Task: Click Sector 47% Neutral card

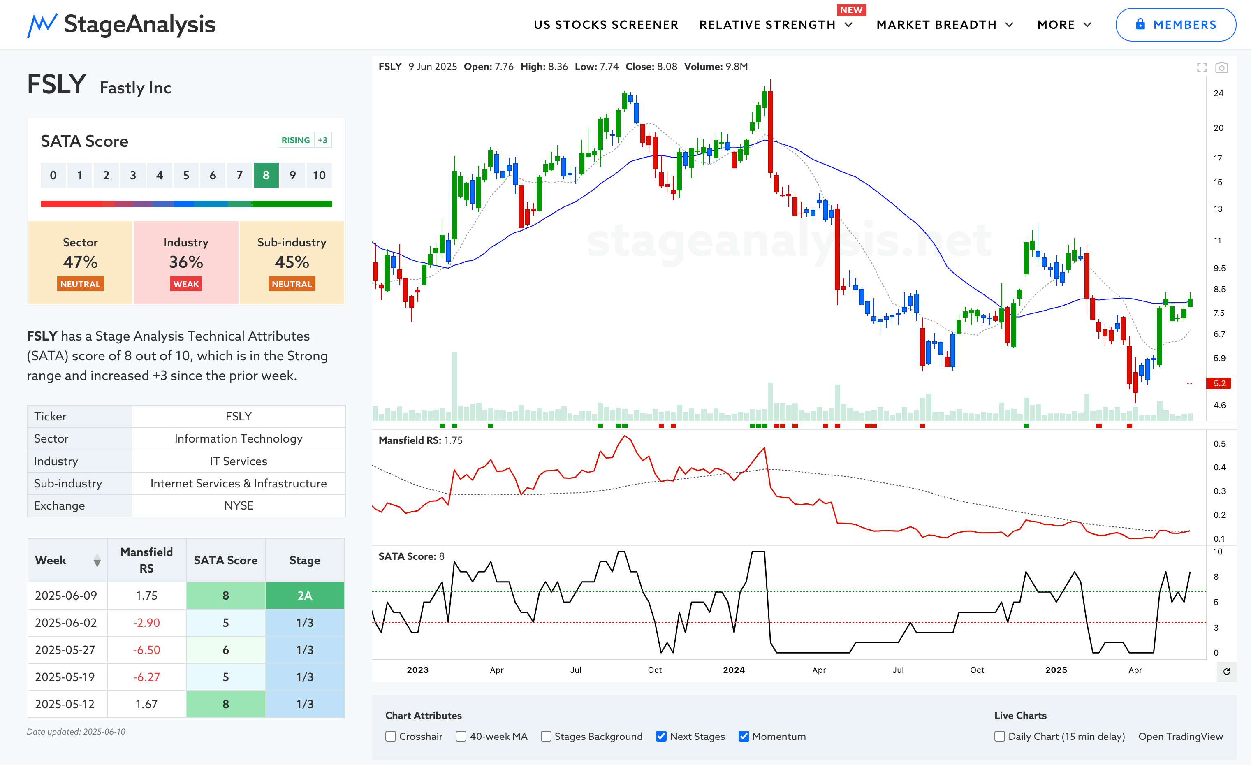Action: [80, 262]
